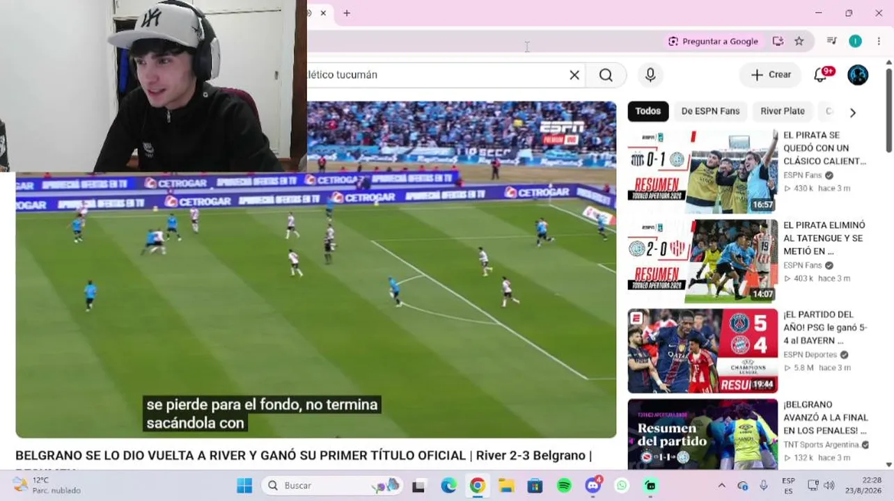Open volume and network quick settings
The height and width of the screenshot is (501, 894).
pos(821,486)
